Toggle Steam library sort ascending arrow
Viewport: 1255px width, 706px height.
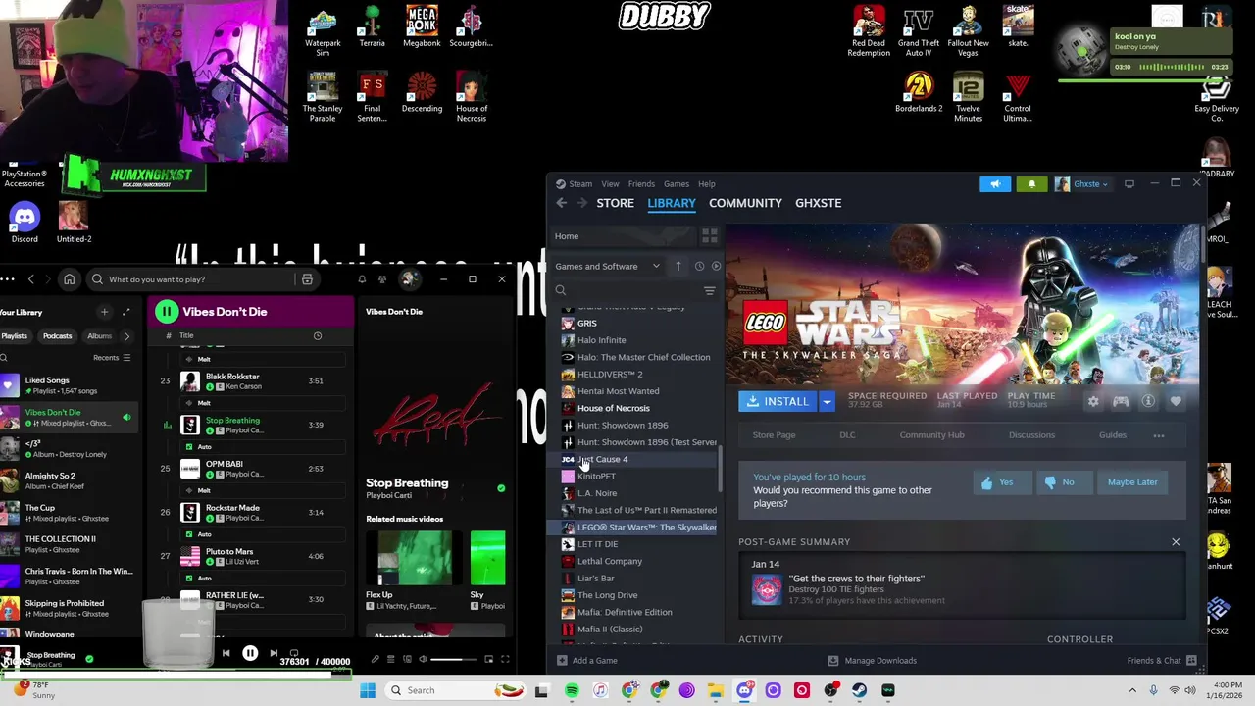678,266
